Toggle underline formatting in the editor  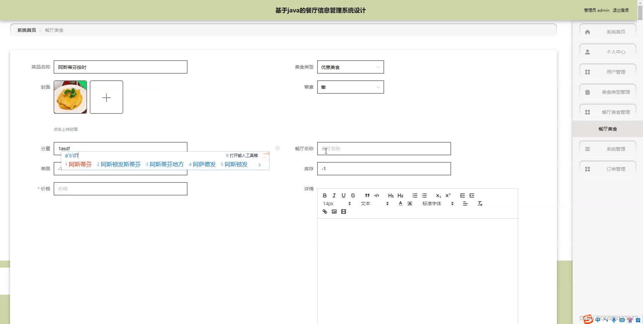pyautogui.click(x=343, y=195)
